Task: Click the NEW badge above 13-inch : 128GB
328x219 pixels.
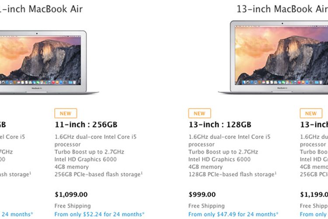Action: 199,113
